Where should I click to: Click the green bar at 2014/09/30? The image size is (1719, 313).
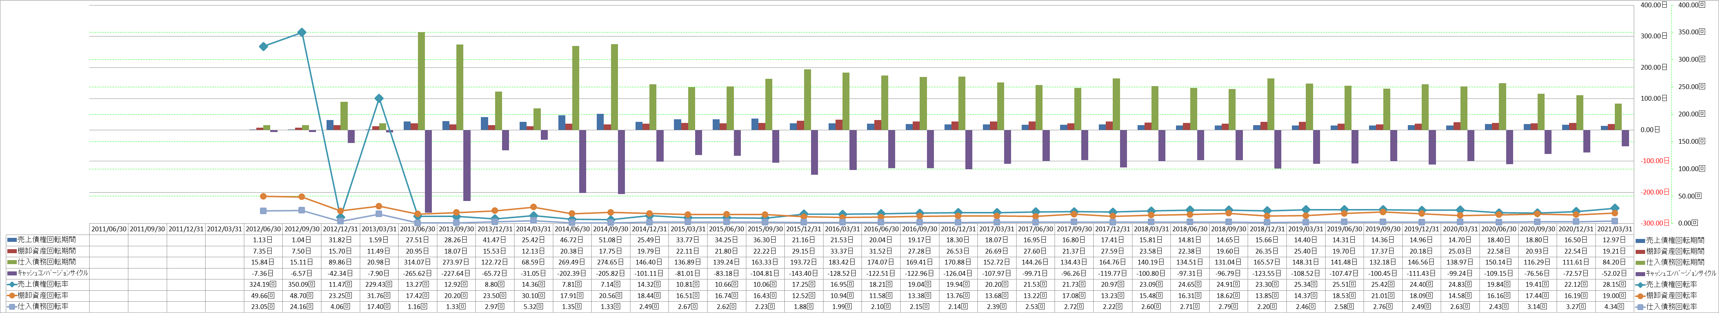615,87
